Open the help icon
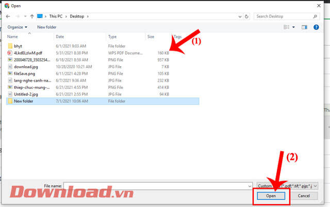 (316, 27)
